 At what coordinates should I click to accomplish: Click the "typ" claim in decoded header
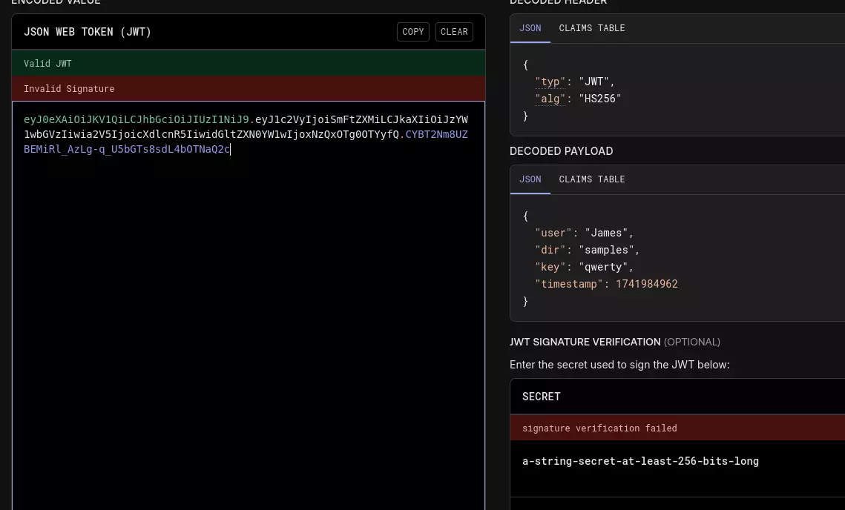[x=550, y=82]
